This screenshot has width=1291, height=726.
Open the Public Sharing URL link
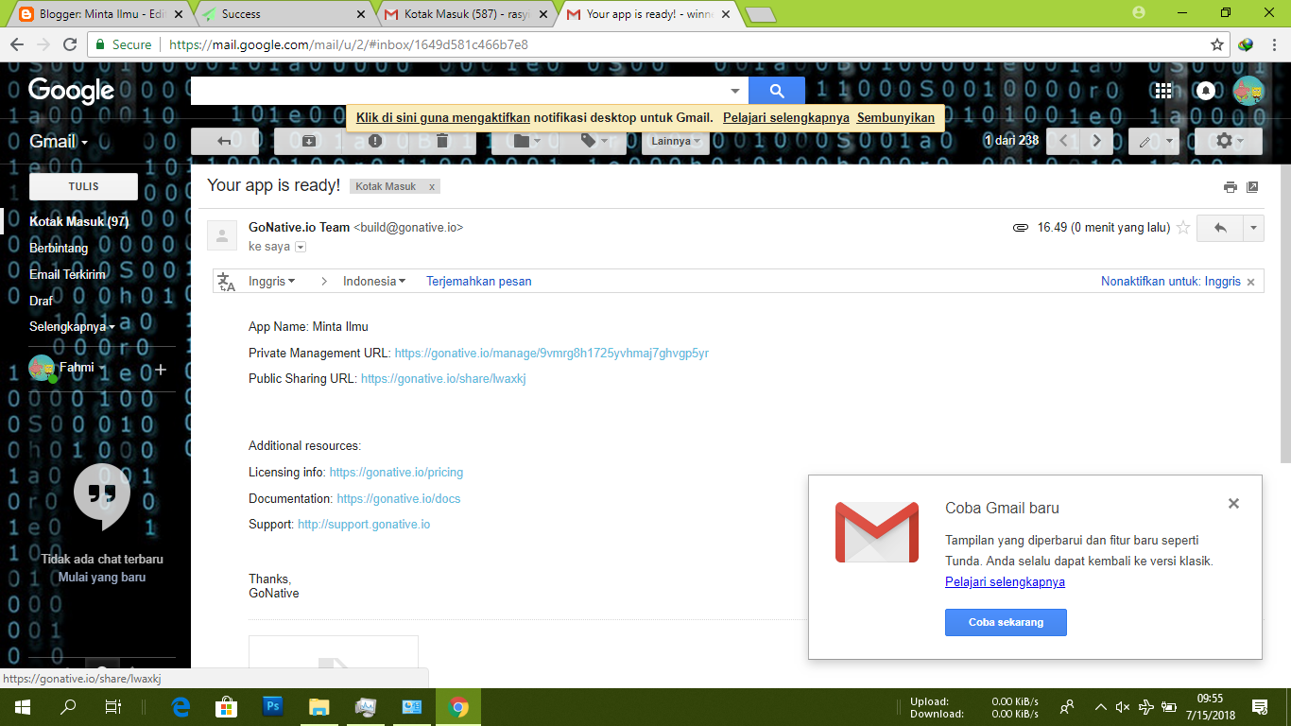tap(443, 378)
